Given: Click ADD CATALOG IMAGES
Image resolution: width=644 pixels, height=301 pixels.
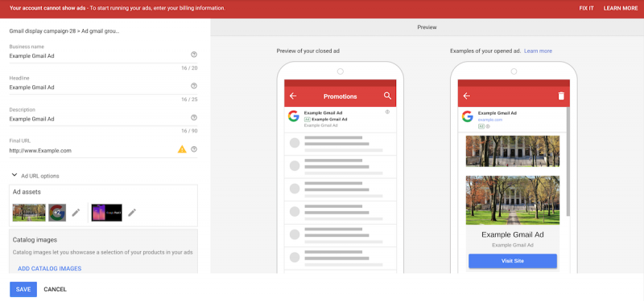Looking at the screenshot, I should (50, 269).
